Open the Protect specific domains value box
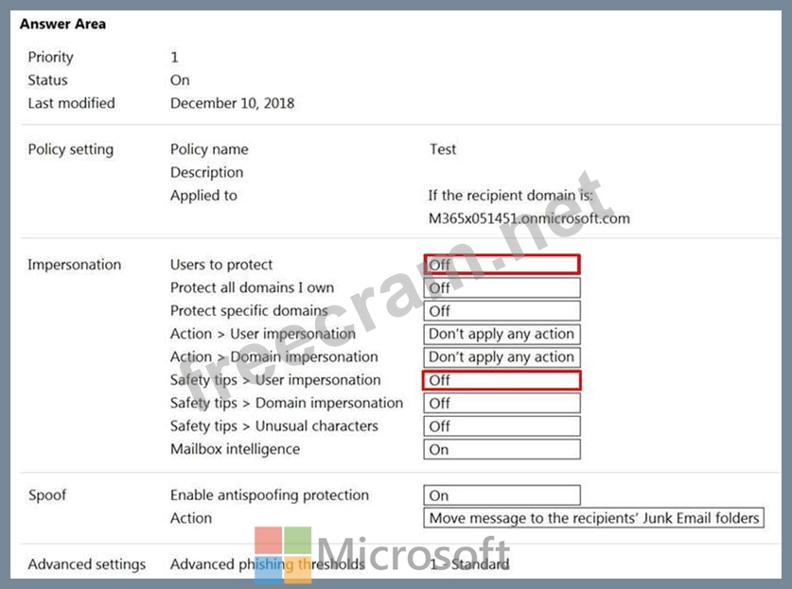This screenshot has height=589, width=792. (x=502, y=311)
